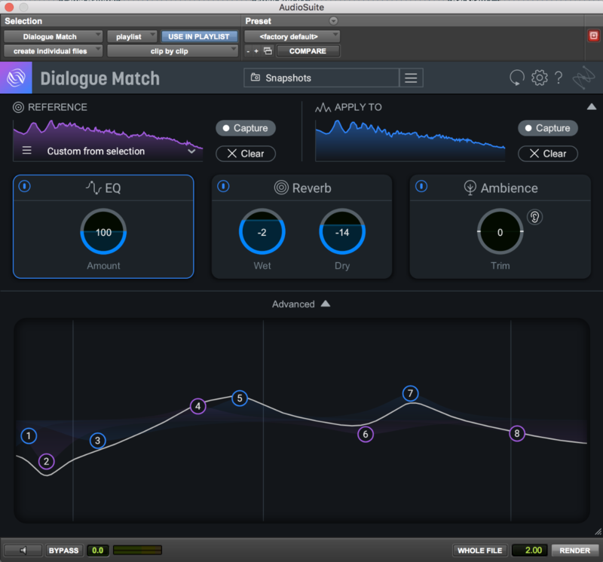Screen dimensions: 603x562
Task: Click the ear icon in the Ambience module
Action: click(x=535, y=217)
